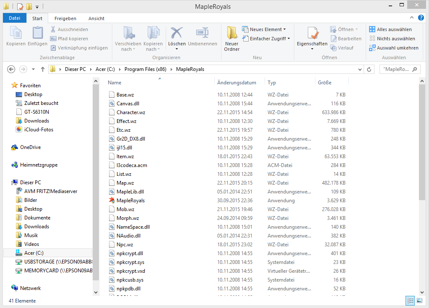Select Gr2D_DX8.dll file
Viewport: 429px width, 308px height.
[127, 139]
